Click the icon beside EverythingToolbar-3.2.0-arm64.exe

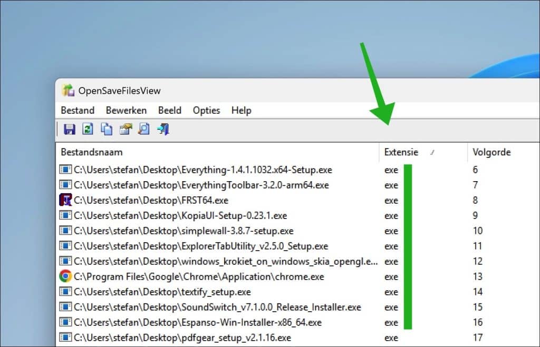pos(65,185)
